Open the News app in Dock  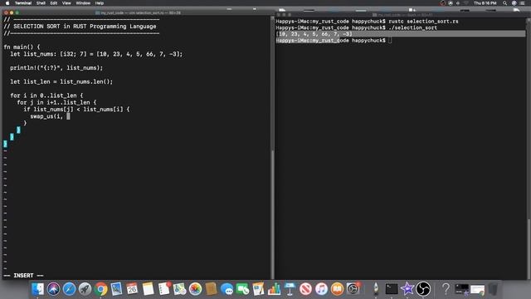pos(305,289)
